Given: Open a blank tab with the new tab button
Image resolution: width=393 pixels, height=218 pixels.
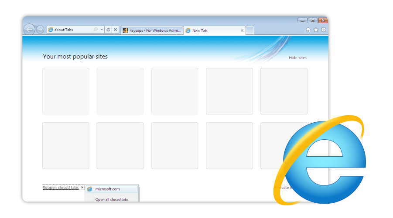Looking at the screenshot, I should coord(249,30).
